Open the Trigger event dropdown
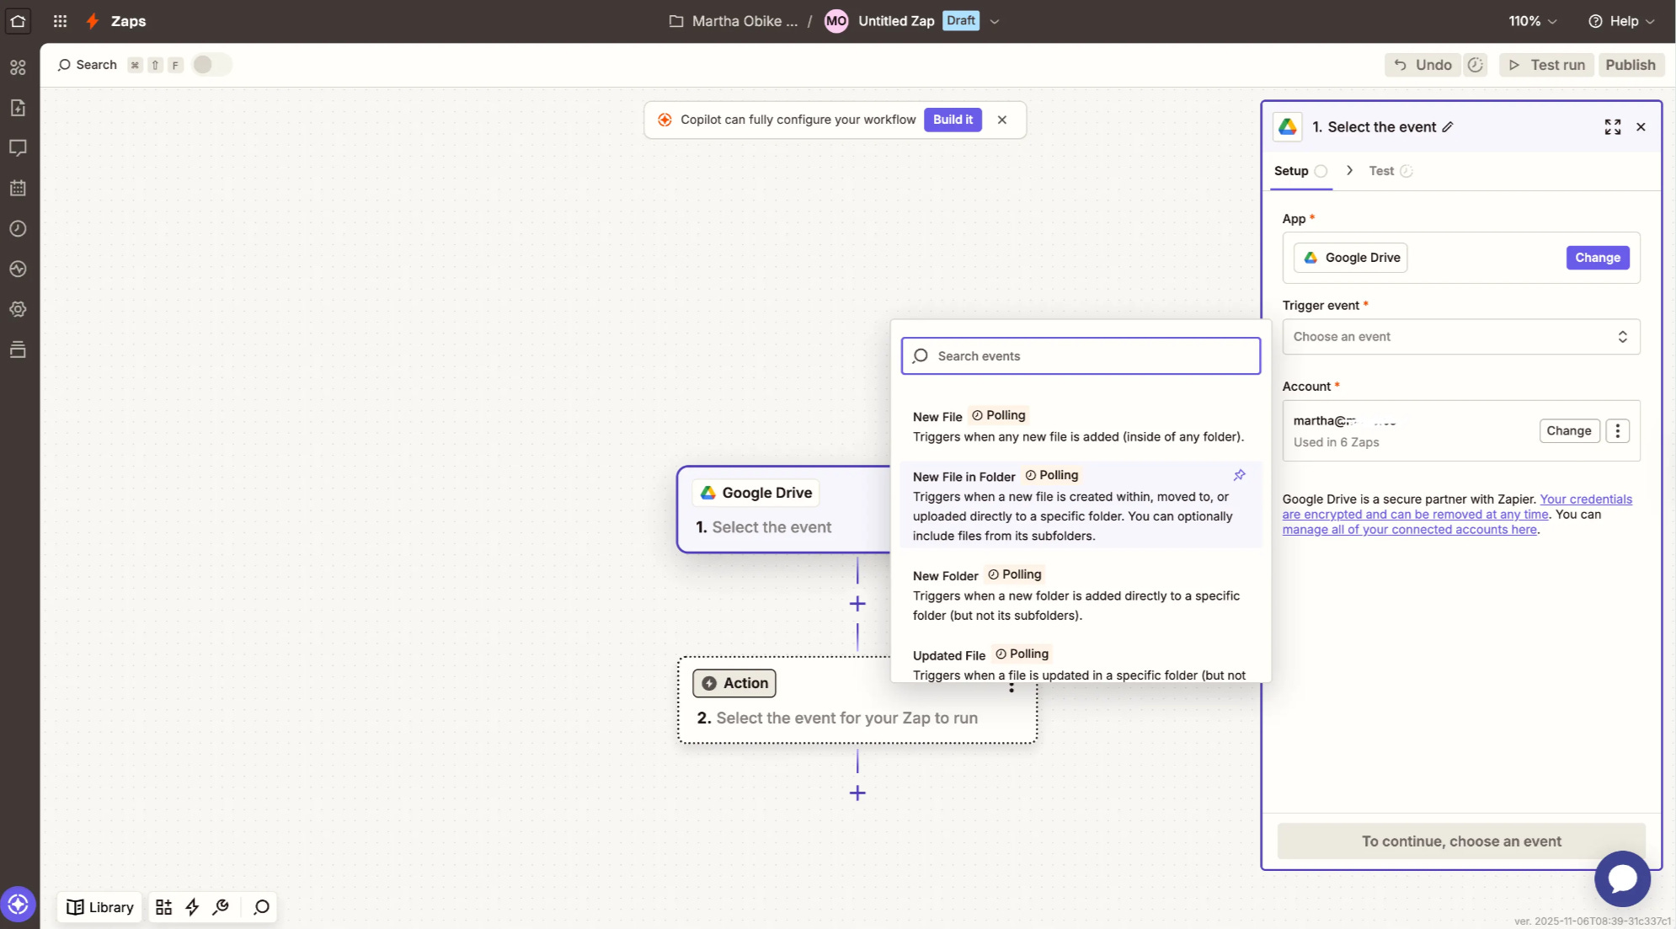This screenshot has width=1676, height=929. pyautogui.click(x=1460, y=337)
